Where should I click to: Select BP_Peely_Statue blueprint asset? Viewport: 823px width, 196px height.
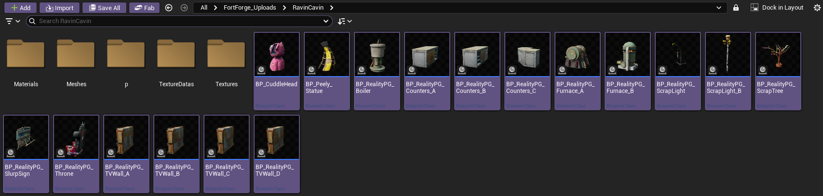(x=327, y=71)
